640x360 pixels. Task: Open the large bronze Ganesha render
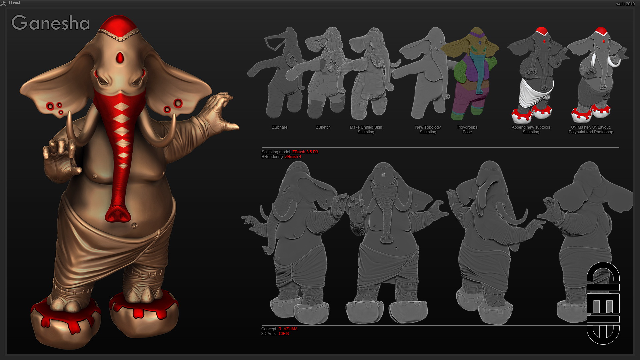pos(130,182)
